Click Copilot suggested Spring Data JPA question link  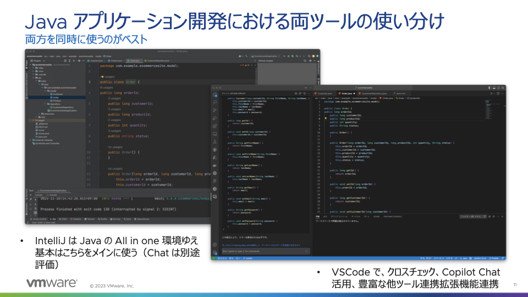(261, 245)
